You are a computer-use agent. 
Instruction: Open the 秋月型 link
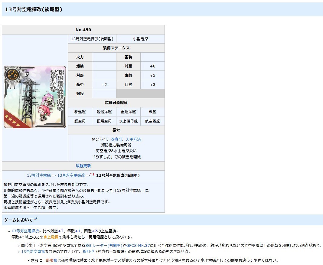[88, 251]
